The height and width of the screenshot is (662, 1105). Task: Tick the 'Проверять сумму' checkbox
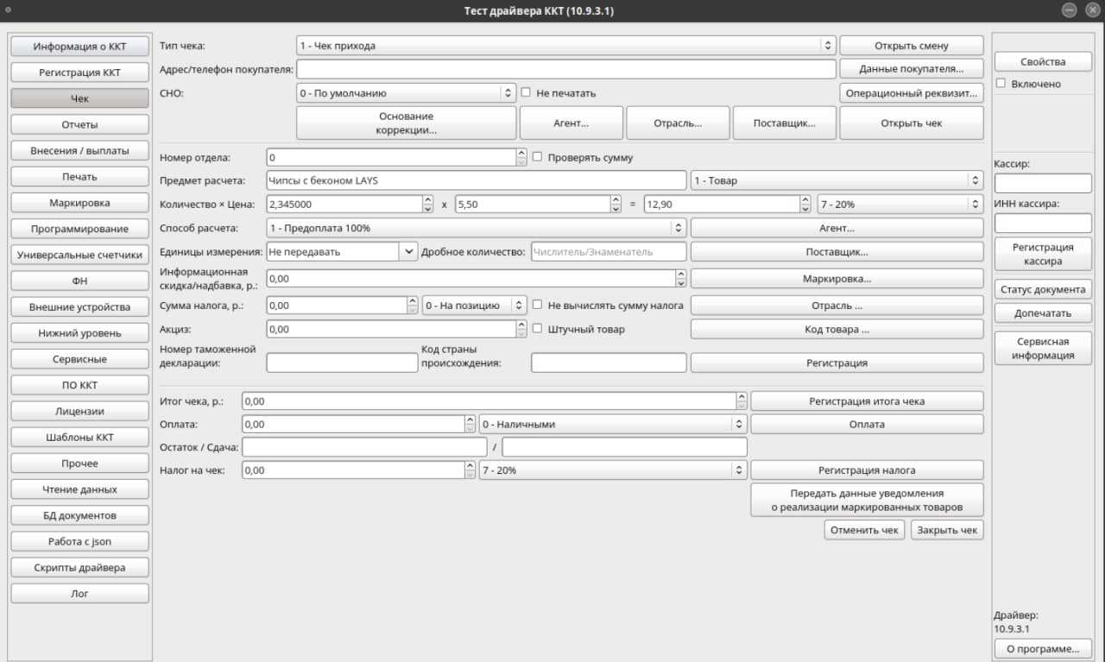(x=537, y=157)
